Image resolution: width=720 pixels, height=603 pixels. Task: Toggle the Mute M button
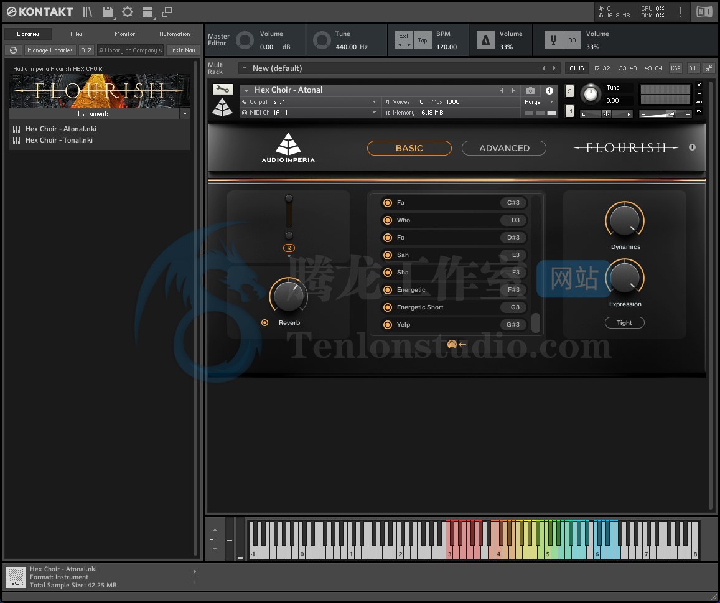pos(569,111)
